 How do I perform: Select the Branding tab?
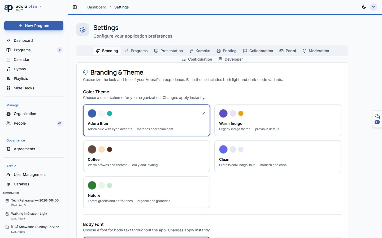point(107,51)
